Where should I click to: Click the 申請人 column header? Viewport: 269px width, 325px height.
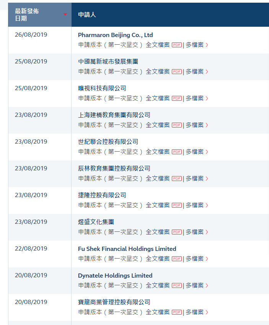87,15
